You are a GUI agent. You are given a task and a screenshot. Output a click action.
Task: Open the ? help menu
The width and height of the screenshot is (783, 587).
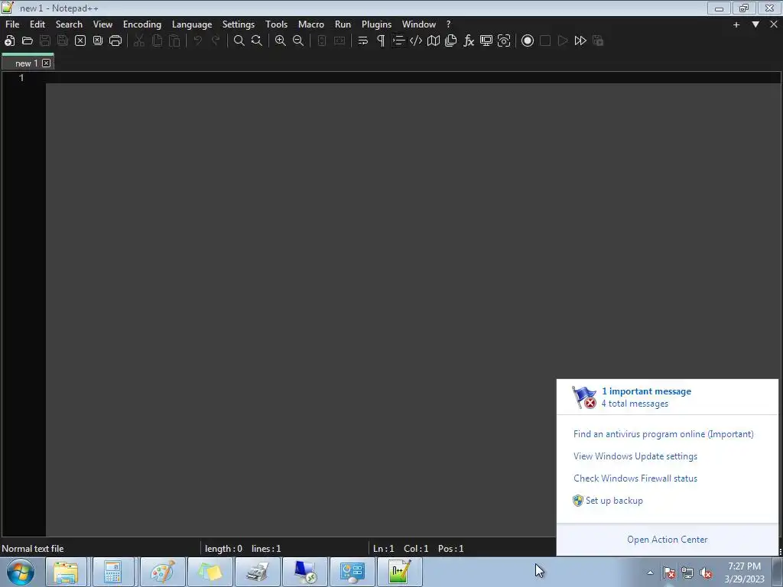[x=448, y=24]
